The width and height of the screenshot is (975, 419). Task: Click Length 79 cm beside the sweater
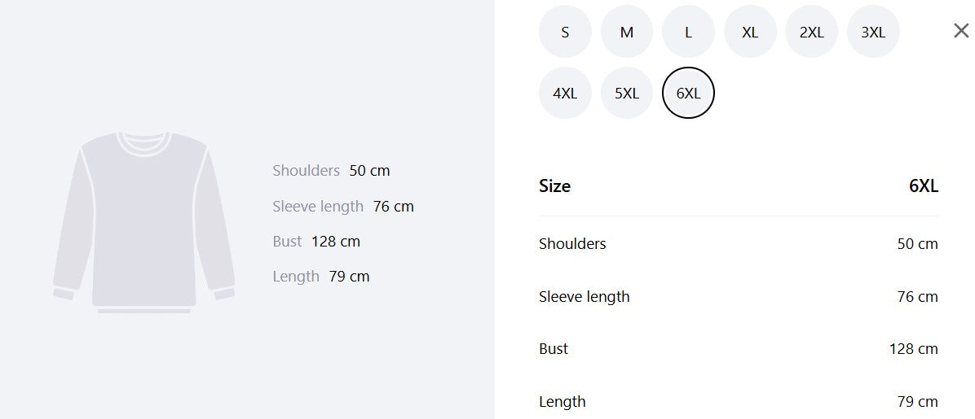(x=321, y=277)
